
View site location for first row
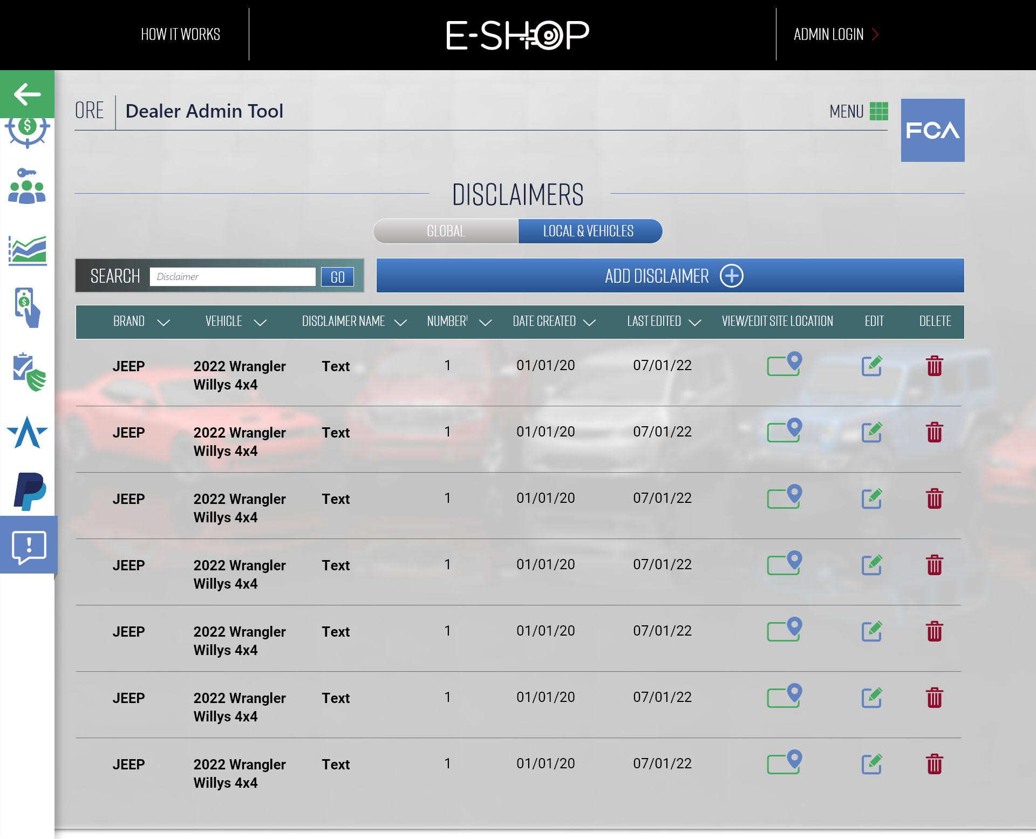(785, 364)
